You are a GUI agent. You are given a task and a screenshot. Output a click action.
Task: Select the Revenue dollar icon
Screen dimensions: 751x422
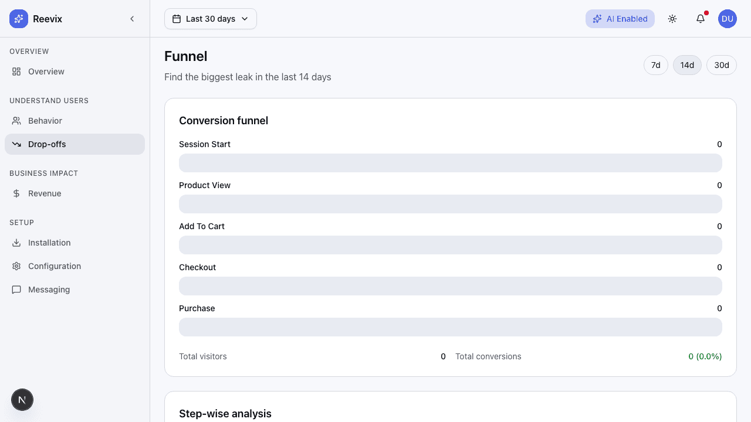(x=16, y=193)
